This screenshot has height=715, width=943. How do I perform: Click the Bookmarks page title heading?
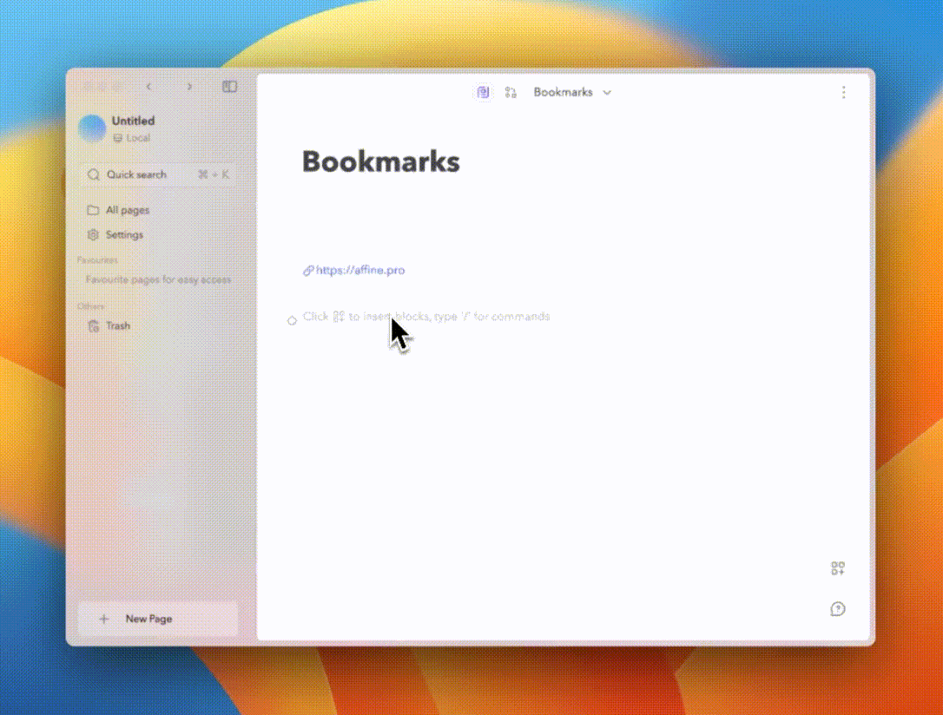point(380,161)
